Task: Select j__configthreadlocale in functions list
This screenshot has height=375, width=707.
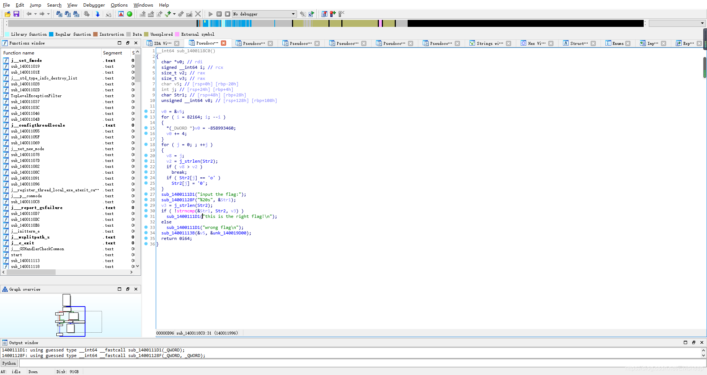Action: [38, 125]
